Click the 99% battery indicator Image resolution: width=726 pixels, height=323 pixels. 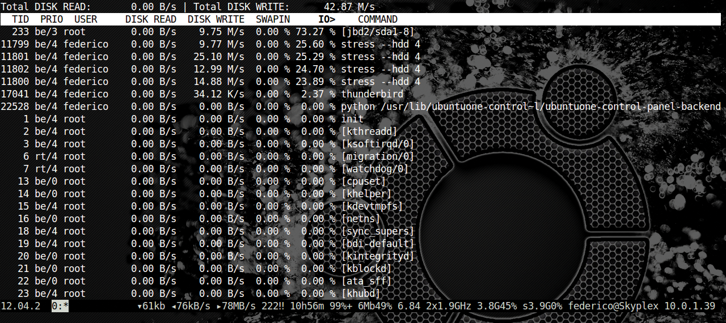pyautogui.click(x=341, y=306)
